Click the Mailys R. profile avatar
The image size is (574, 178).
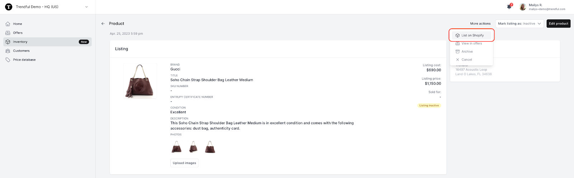click(523, 7)
